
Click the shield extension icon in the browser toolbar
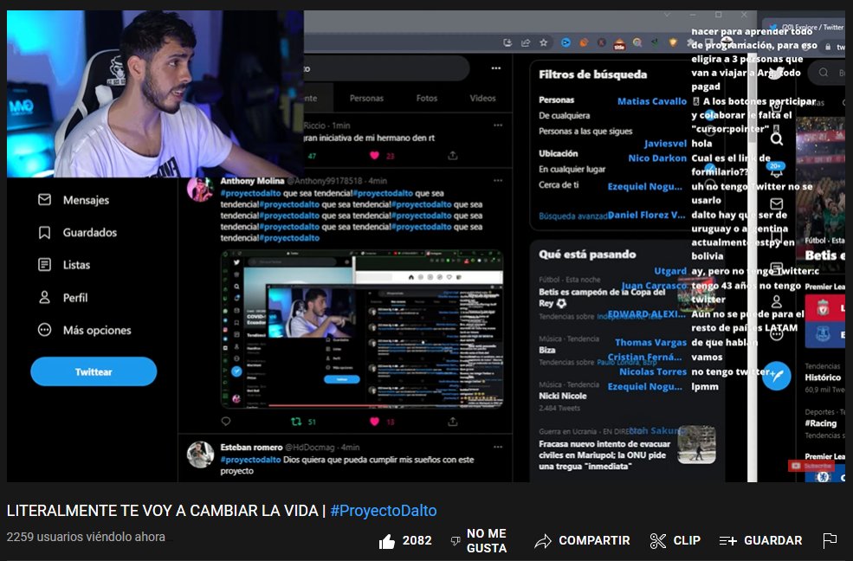673,42
